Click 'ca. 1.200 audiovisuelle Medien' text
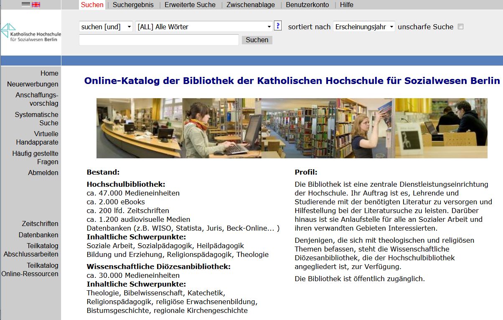503x320 pixels. coord(138,219)
